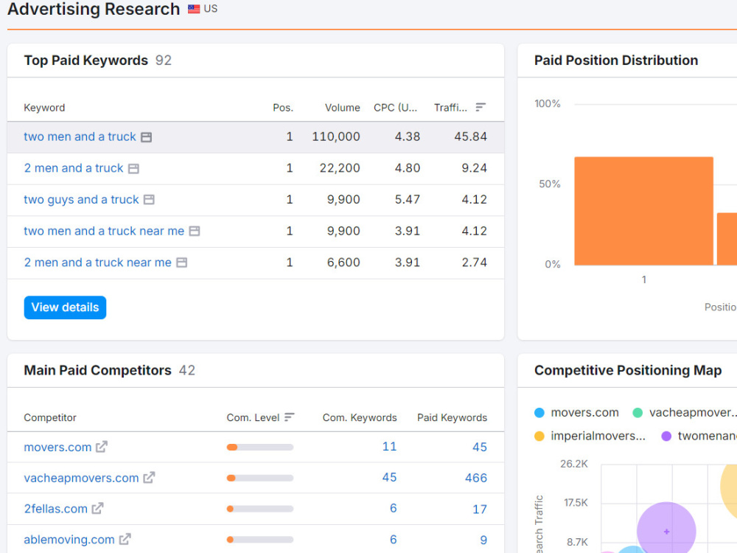The height and width of the screenshot is (553, 737).
Task: Open SERP icon for 'two guys and a truck'
Action: click(149, 200)
